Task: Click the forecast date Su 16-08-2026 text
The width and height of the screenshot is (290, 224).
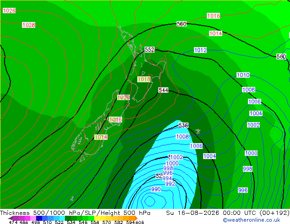Action: click(193, 213)
